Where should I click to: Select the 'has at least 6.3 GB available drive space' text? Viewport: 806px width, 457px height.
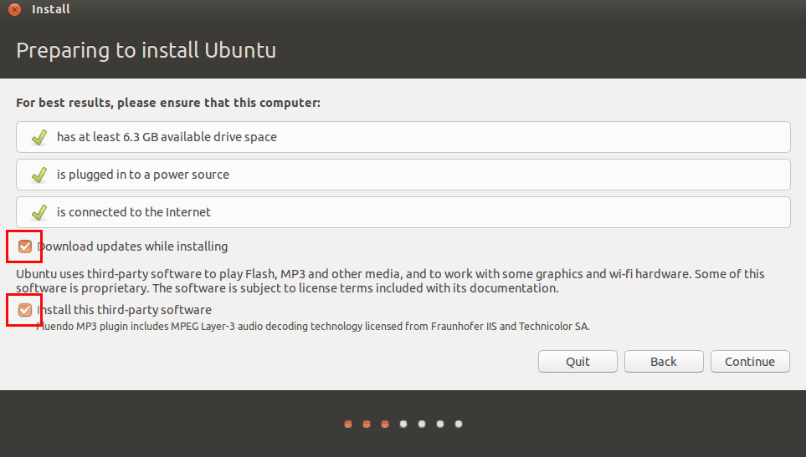click(167, 137)
